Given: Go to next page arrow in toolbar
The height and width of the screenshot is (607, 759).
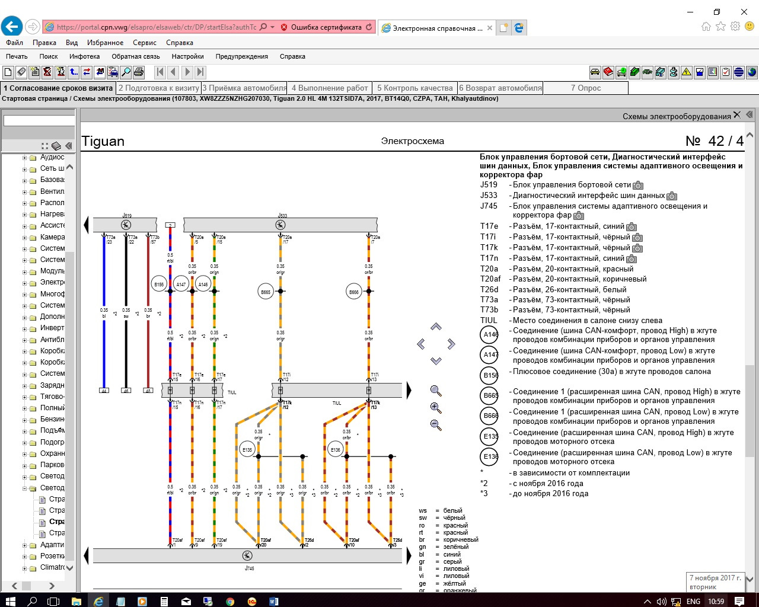Looking at the screenshot, I should (187, 72).
